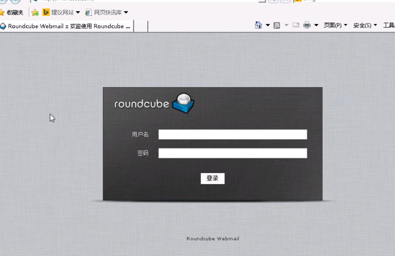This screenshot has width=395, height=256.
Task: Click the 密码 password label
Action: [x=143, y=153]
